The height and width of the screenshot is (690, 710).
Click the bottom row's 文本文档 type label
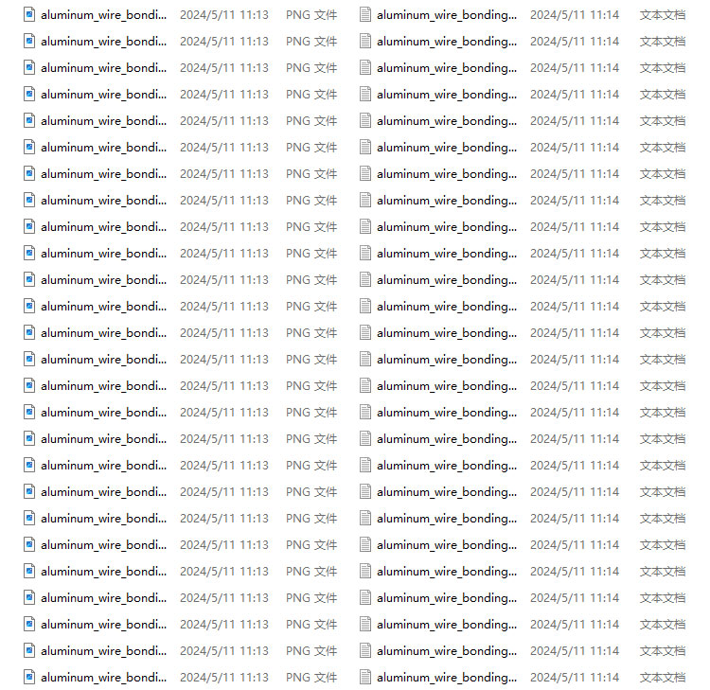663,678
